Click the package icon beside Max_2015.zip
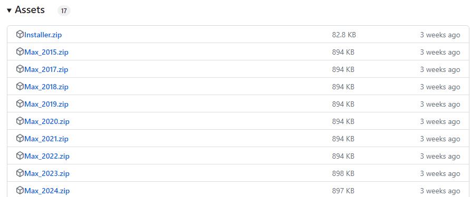 [20, 52]
